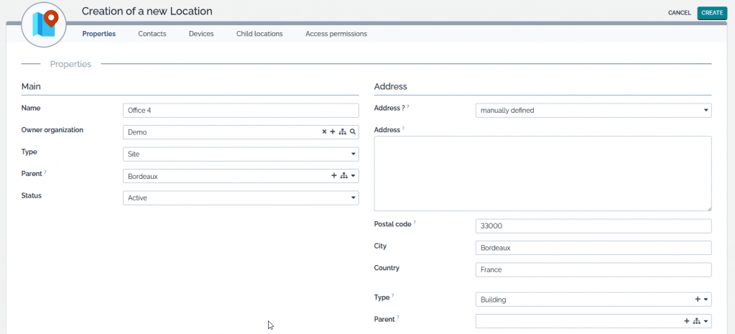
Task: Click the Location map pin logo
Action: 44,24
